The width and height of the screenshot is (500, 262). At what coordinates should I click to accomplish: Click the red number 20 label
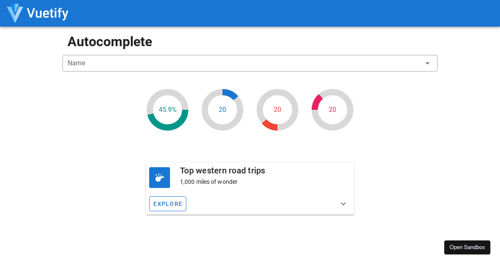[x=277, y=110]
